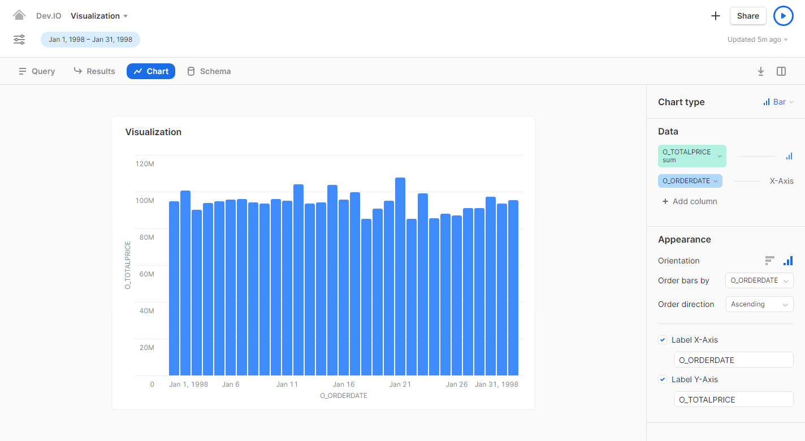Image resolution: width=805 pixels, height=441 pixels.
Task: Switch to the Schema tab
Action: [209, 71]
